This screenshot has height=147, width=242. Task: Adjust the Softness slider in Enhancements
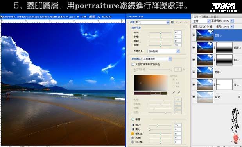tap(150, 129)
